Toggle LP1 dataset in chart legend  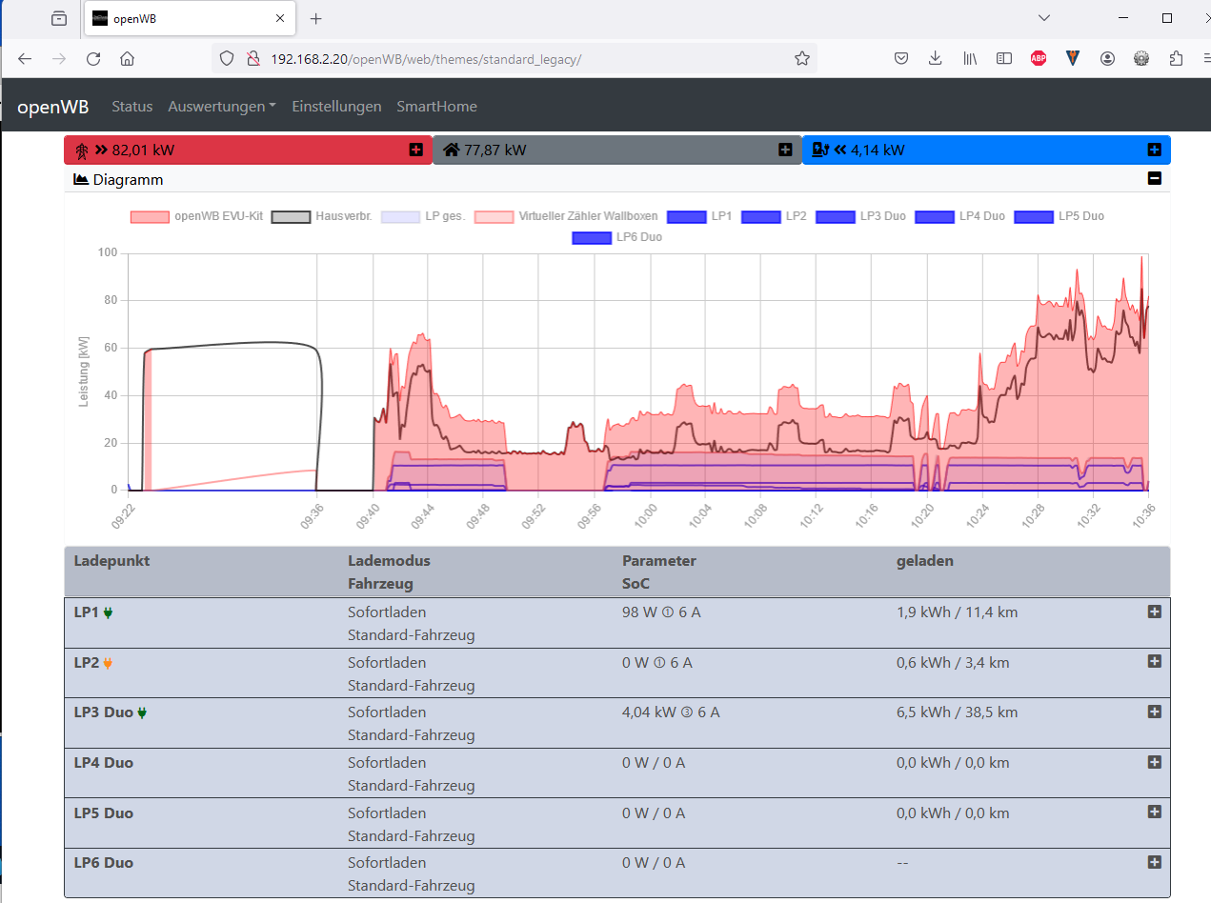[699, 216]
